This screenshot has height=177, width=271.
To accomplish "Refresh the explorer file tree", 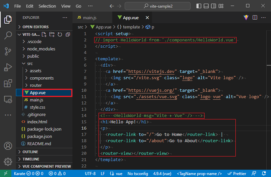I will (x=60, y=35).
